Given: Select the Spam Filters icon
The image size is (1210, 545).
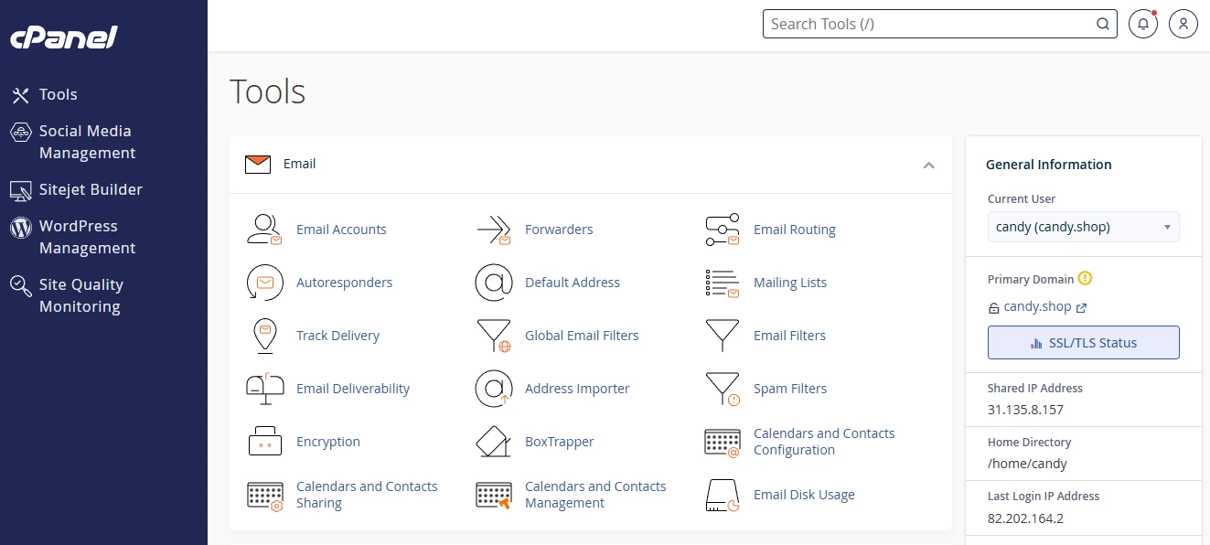Looking at the screenshot, I should (x=722, y=389).
